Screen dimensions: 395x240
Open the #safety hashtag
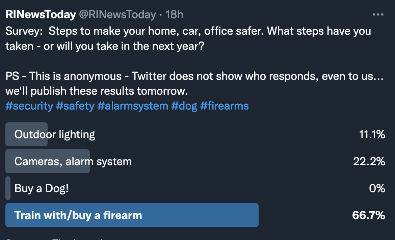(75, 106)
